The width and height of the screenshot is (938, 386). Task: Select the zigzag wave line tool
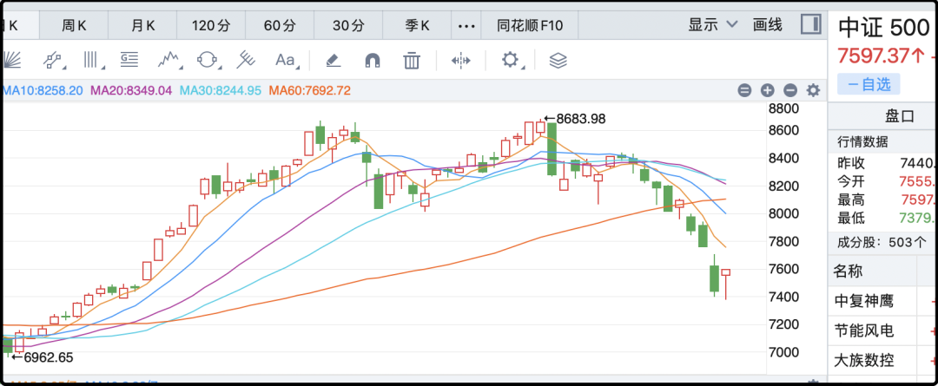[168, 60]
